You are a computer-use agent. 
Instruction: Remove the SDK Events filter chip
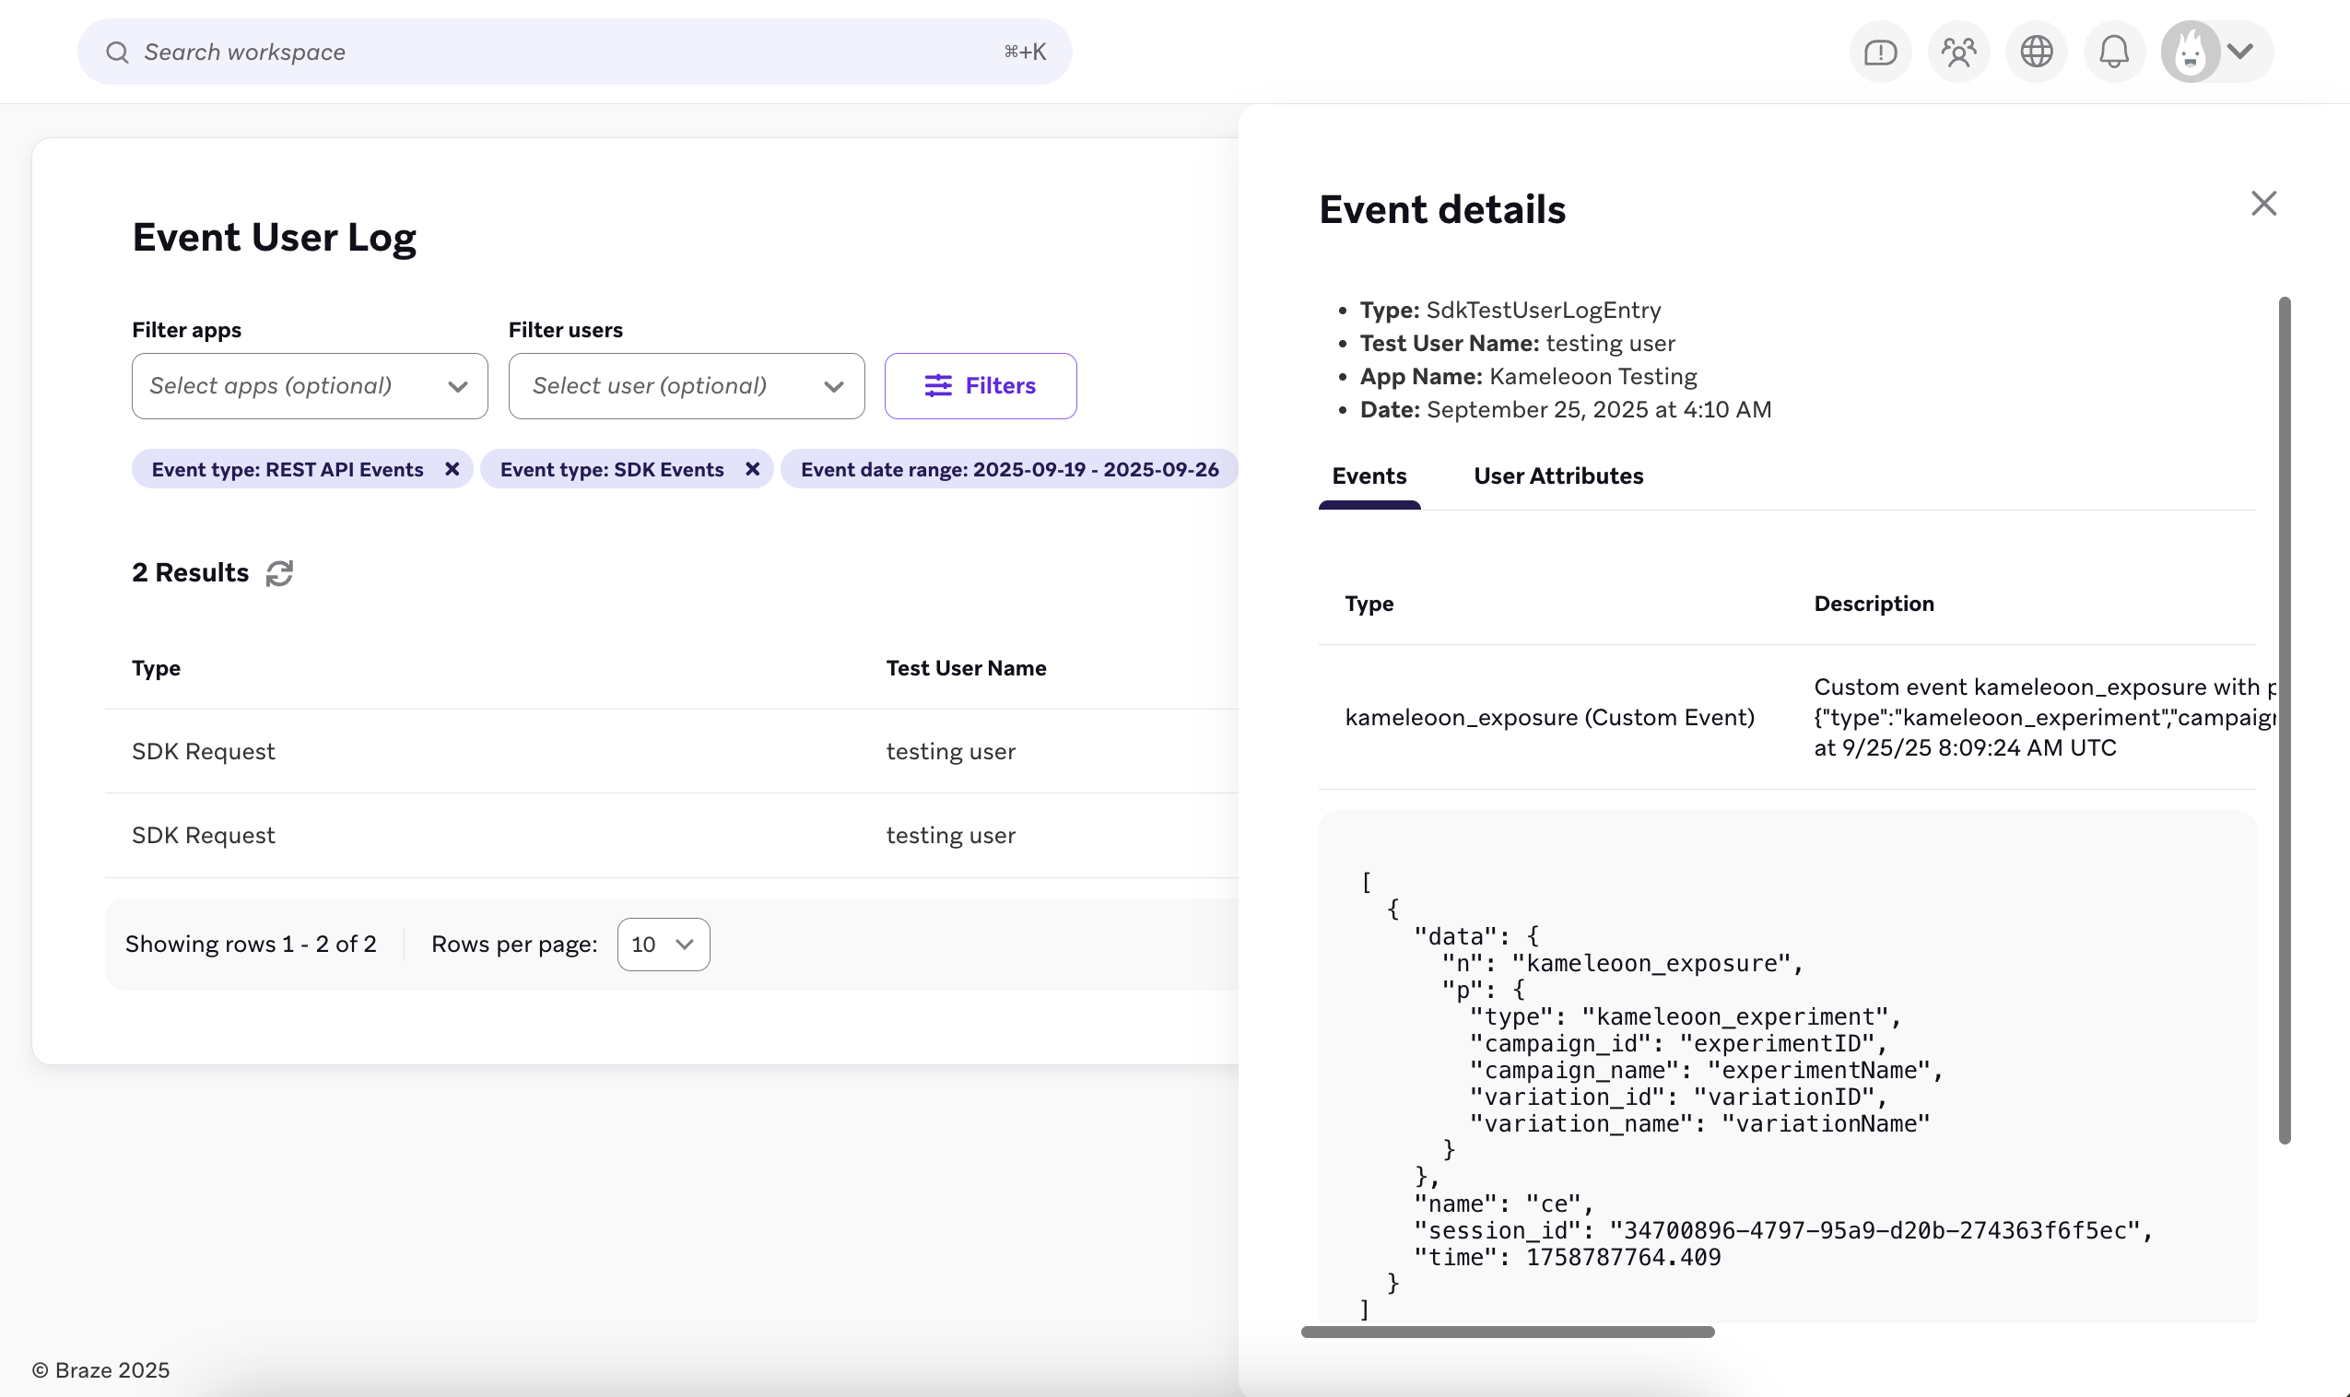[752, 469]
